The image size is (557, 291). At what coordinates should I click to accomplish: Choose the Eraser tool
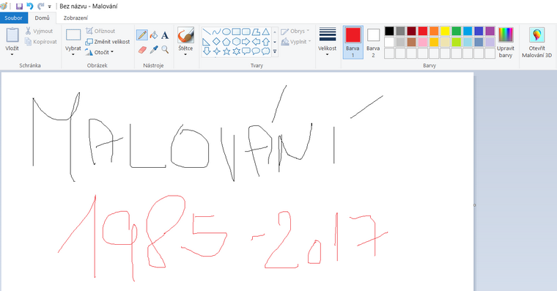[x=142, y=49]
